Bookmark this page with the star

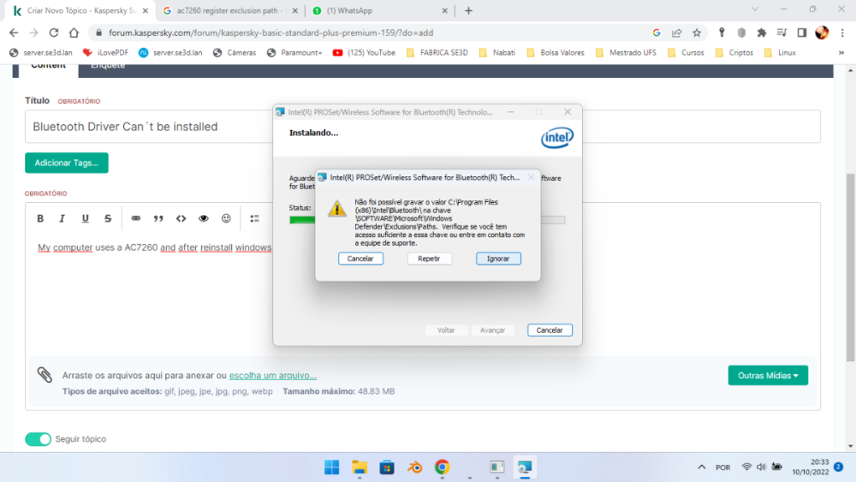(x=697, y=33)
